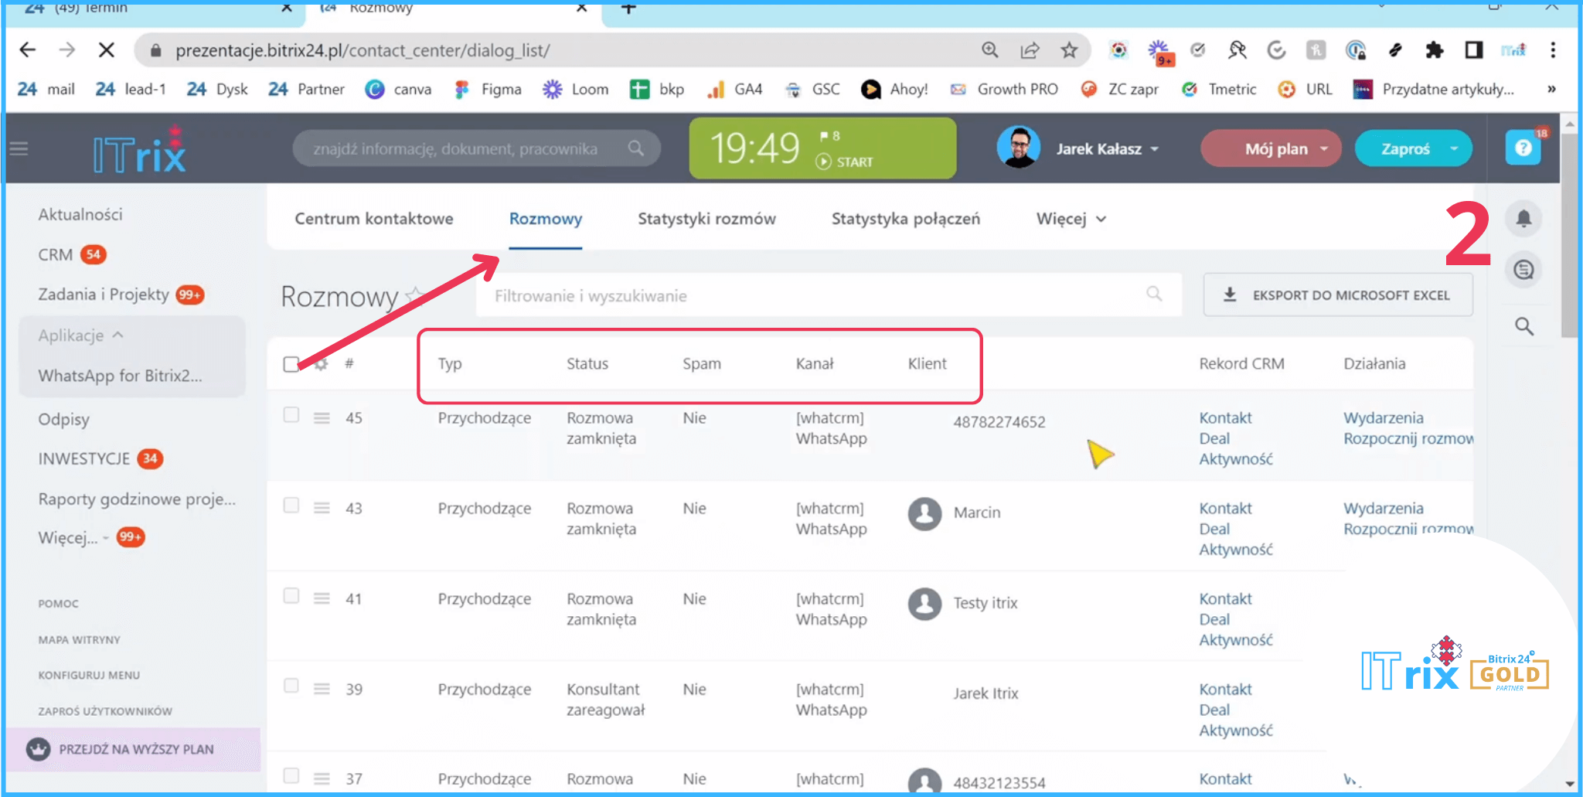
Task: Check the box for conversation 41
Action: 291,596
